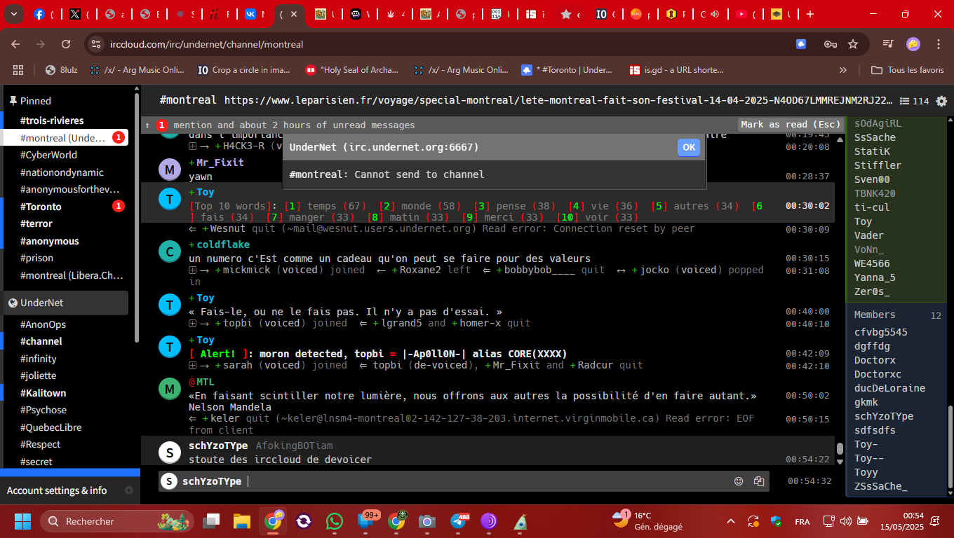Screen dimensions: 954x538
Task: Open the Chrome tab search dropdown
Action: tap(14, 14)
